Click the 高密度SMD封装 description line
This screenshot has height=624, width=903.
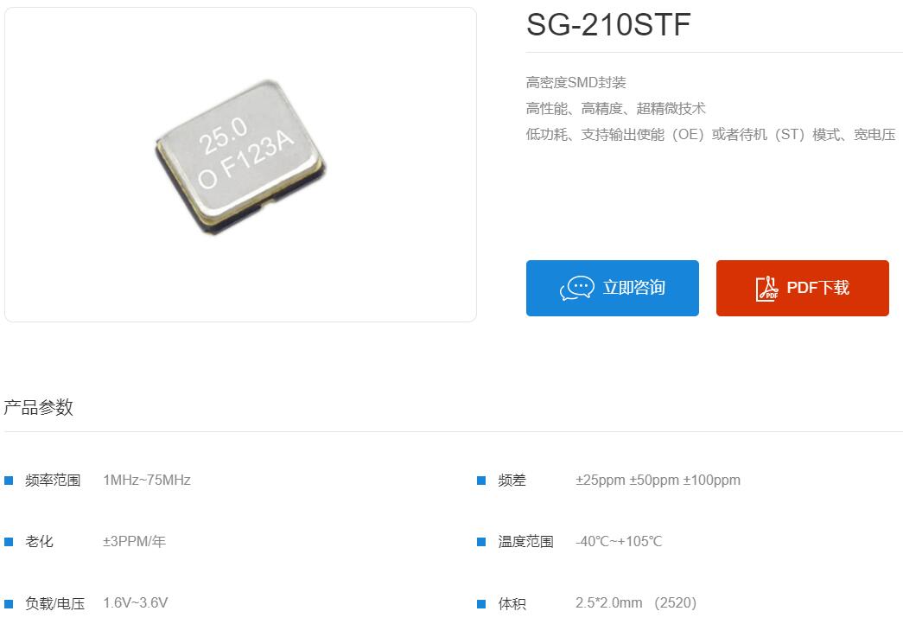pyautogui.click(x=576, y=82)
